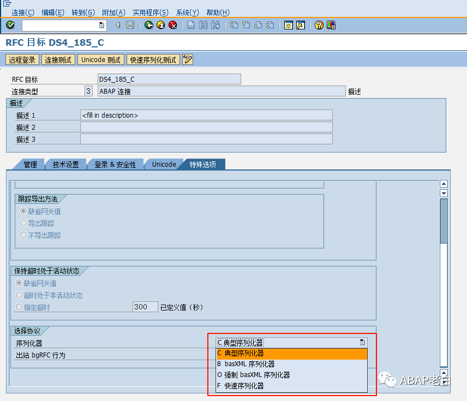467x401 pixels.
Task: Click the 快速序列化测试 button
Action: click(153, 59)
